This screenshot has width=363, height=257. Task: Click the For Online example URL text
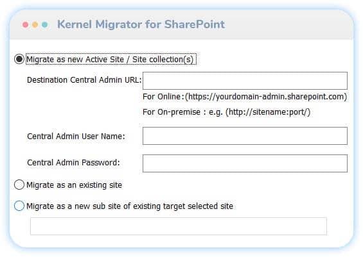tap(245, 97)
